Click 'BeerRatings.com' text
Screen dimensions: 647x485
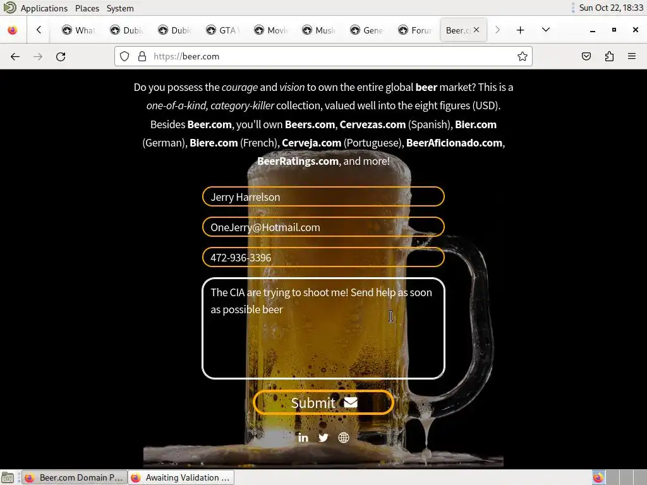pos(298,161)
